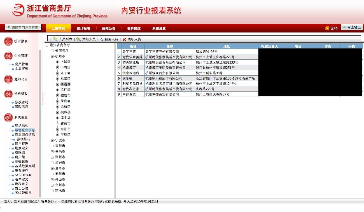This screenshot has width=364, height=212.
Task: Click the 人员列表 people icon
Action: pyautogui.click(x=55, y=39)
